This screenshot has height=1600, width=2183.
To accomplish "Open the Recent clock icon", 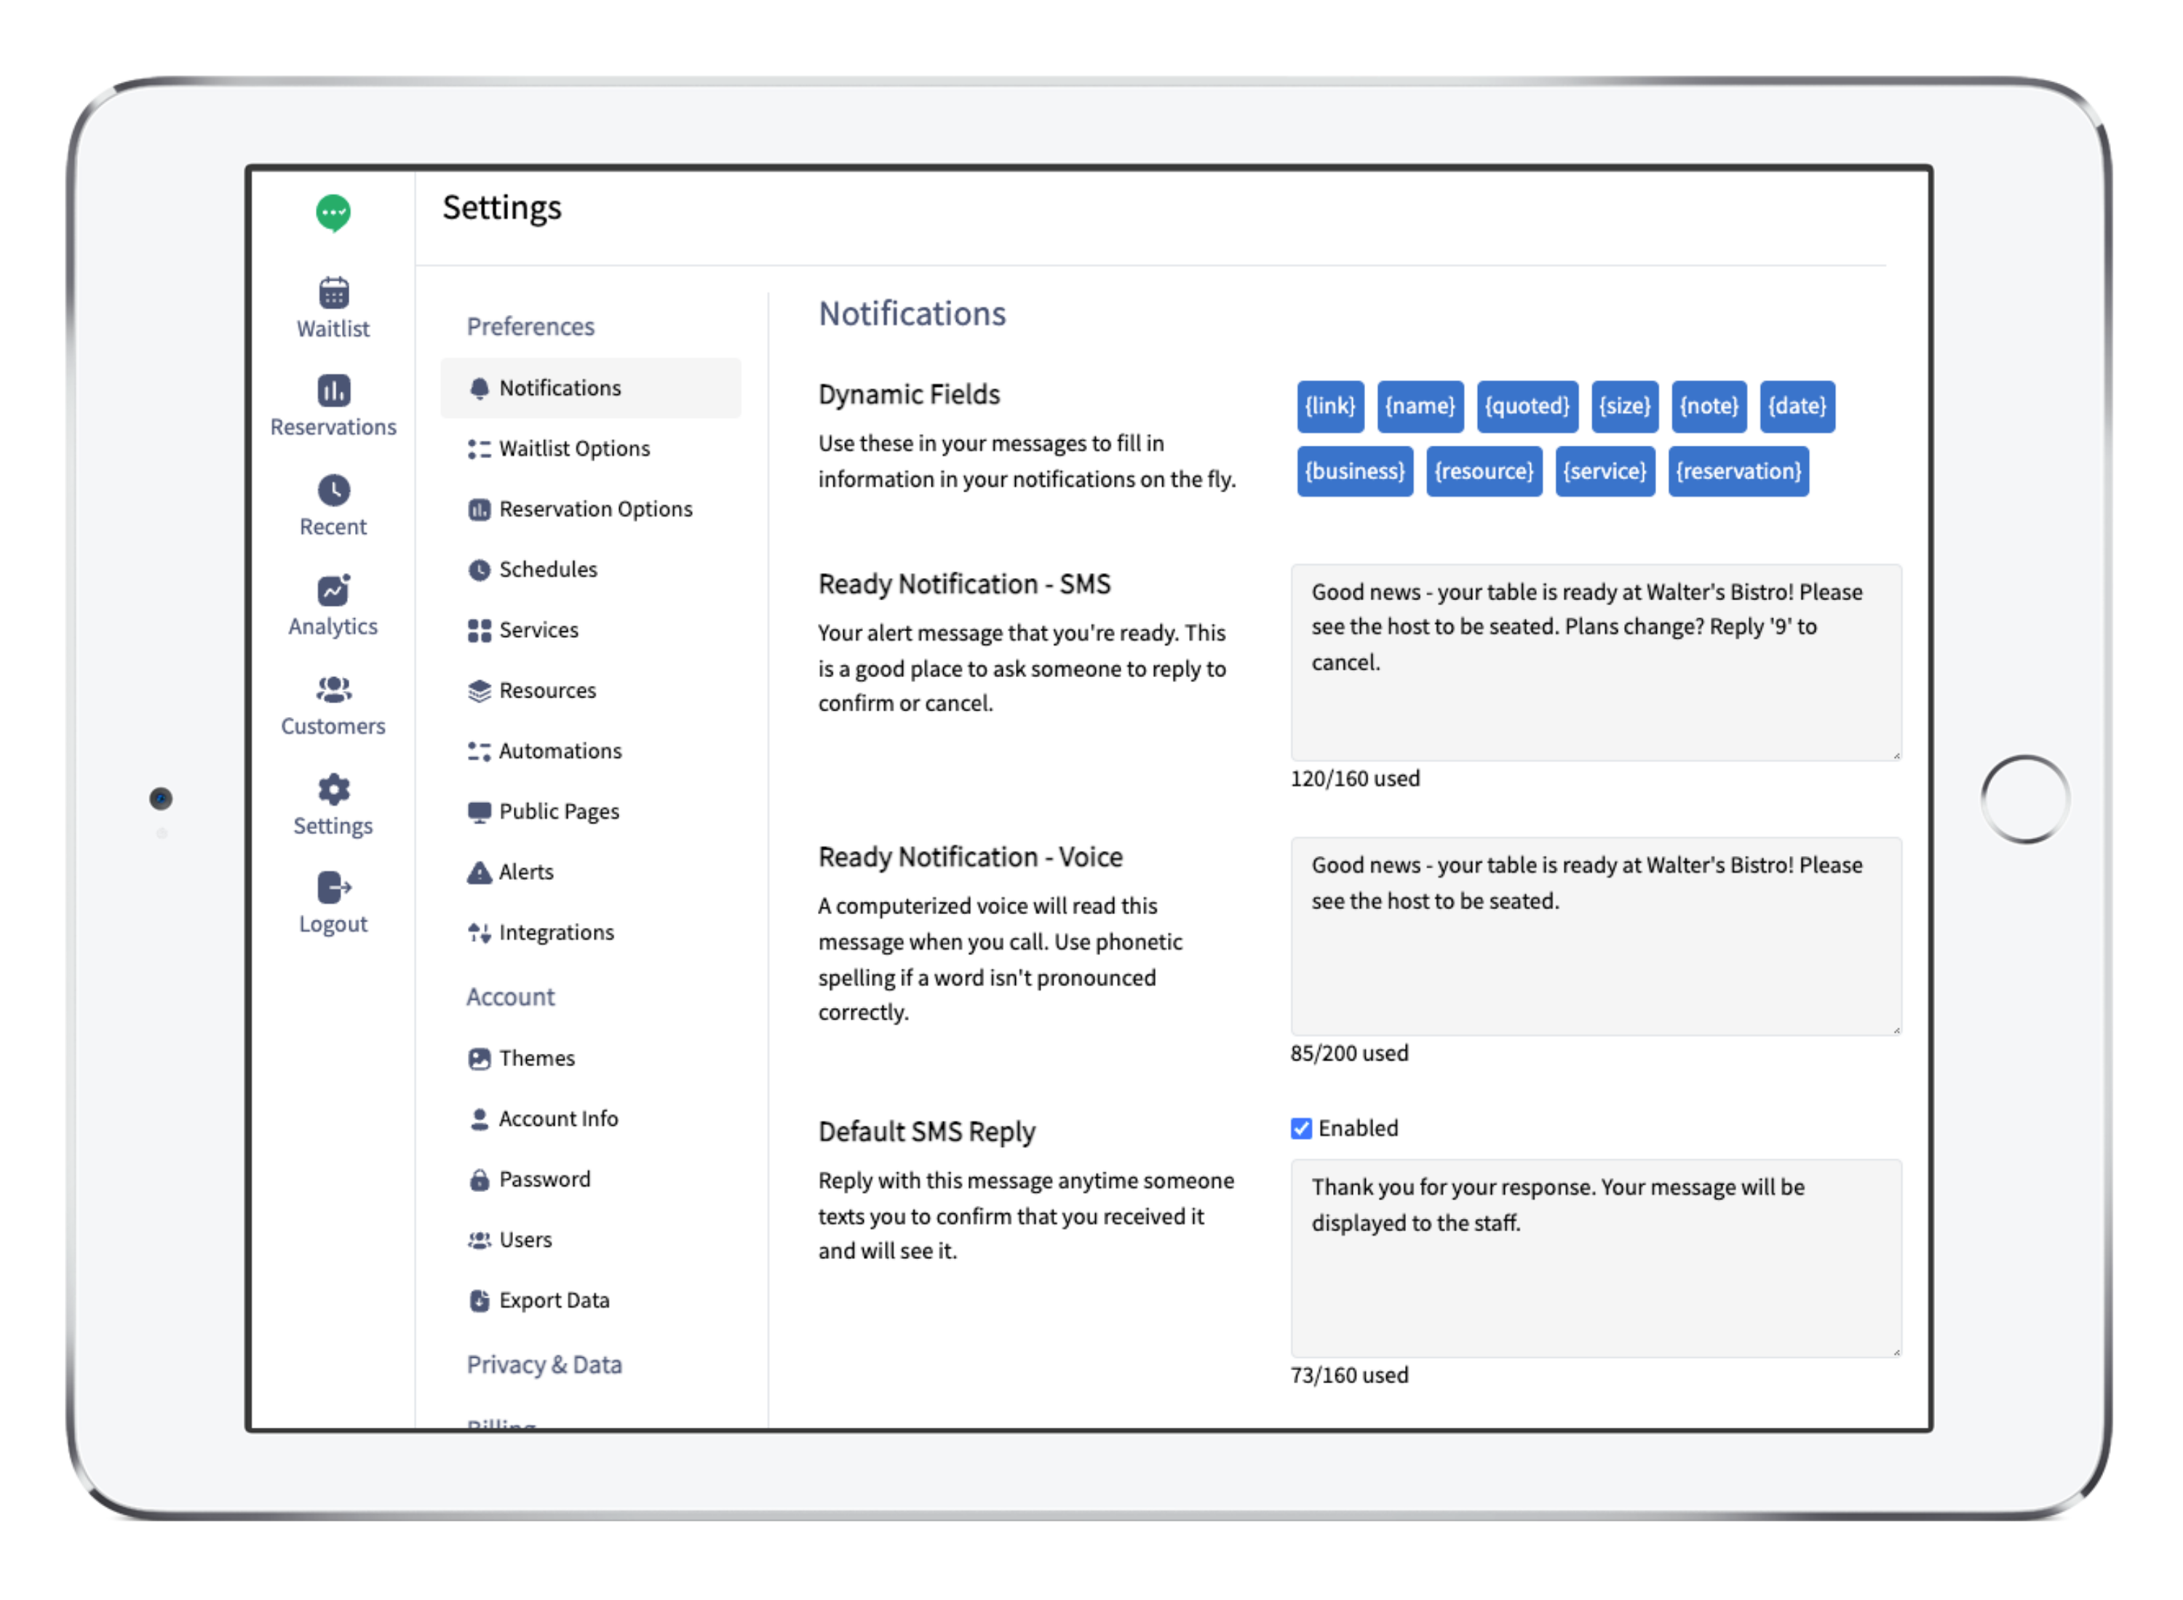I will [x=333, y=490].
